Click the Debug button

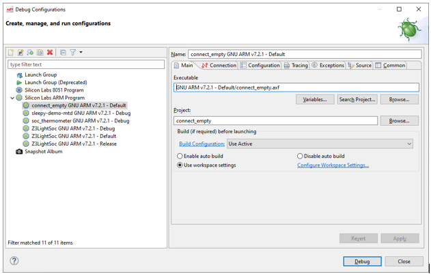pyautogui.click(x=362, y=261)
